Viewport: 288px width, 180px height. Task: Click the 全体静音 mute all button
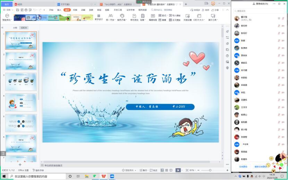[x=243, y=166]
